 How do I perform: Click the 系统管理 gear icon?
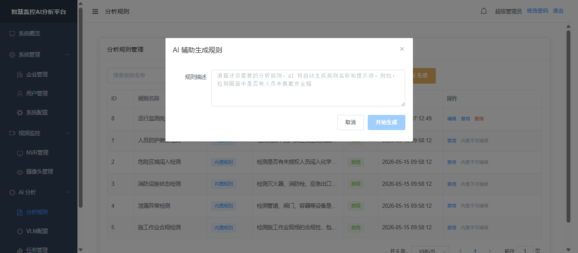point(12,55)
